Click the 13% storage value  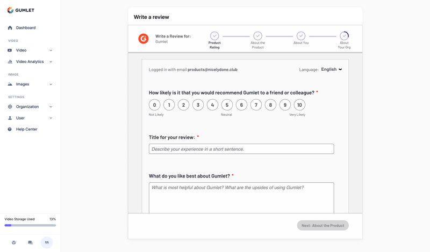pos(53,219)
